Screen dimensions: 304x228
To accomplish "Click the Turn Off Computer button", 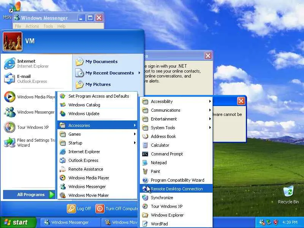I will [117, 209].
